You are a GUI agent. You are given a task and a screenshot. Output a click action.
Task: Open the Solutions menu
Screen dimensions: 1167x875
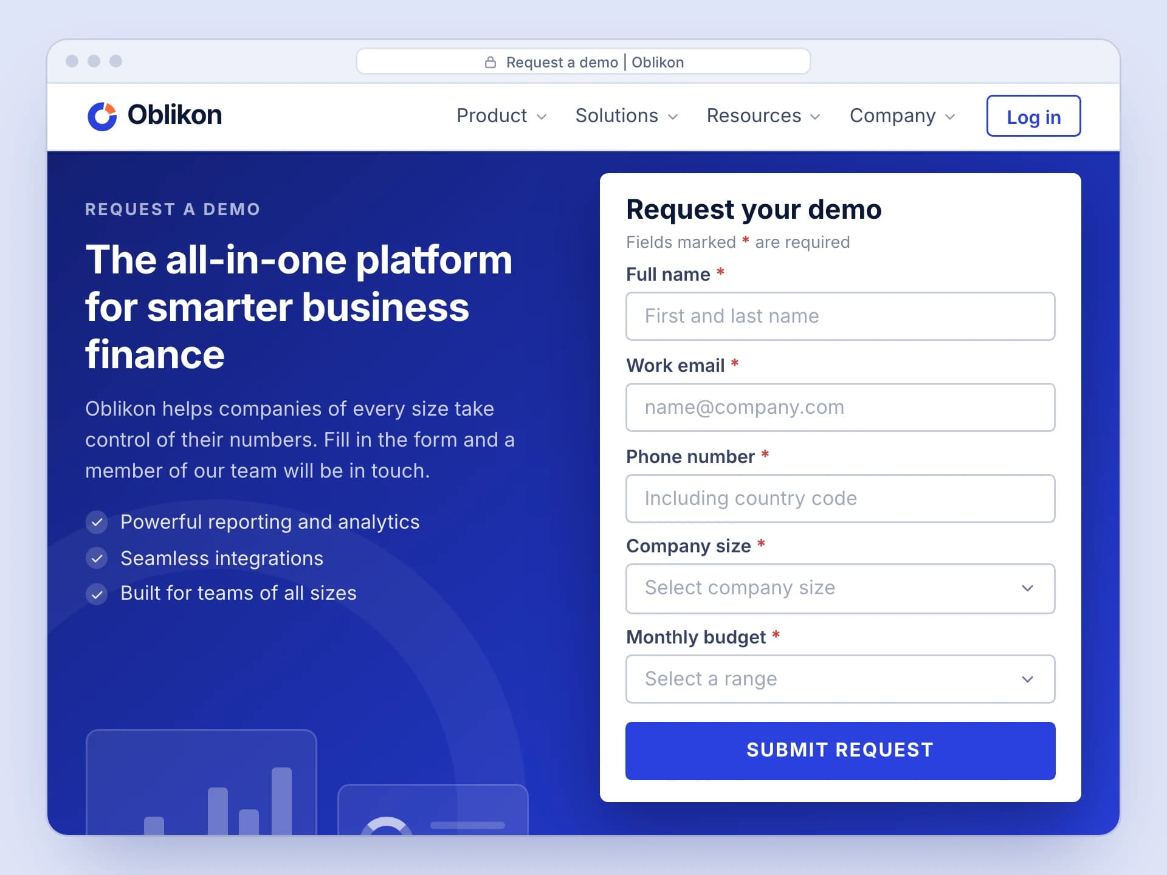pyautogui.click(x=627, y=115)
